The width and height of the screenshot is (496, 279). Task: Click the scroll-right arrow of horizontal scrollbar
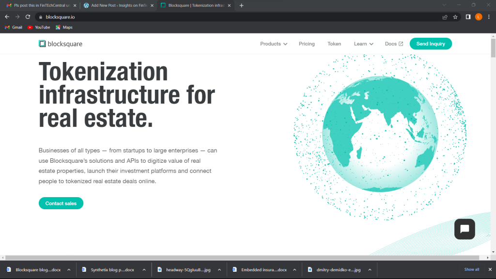488,258
